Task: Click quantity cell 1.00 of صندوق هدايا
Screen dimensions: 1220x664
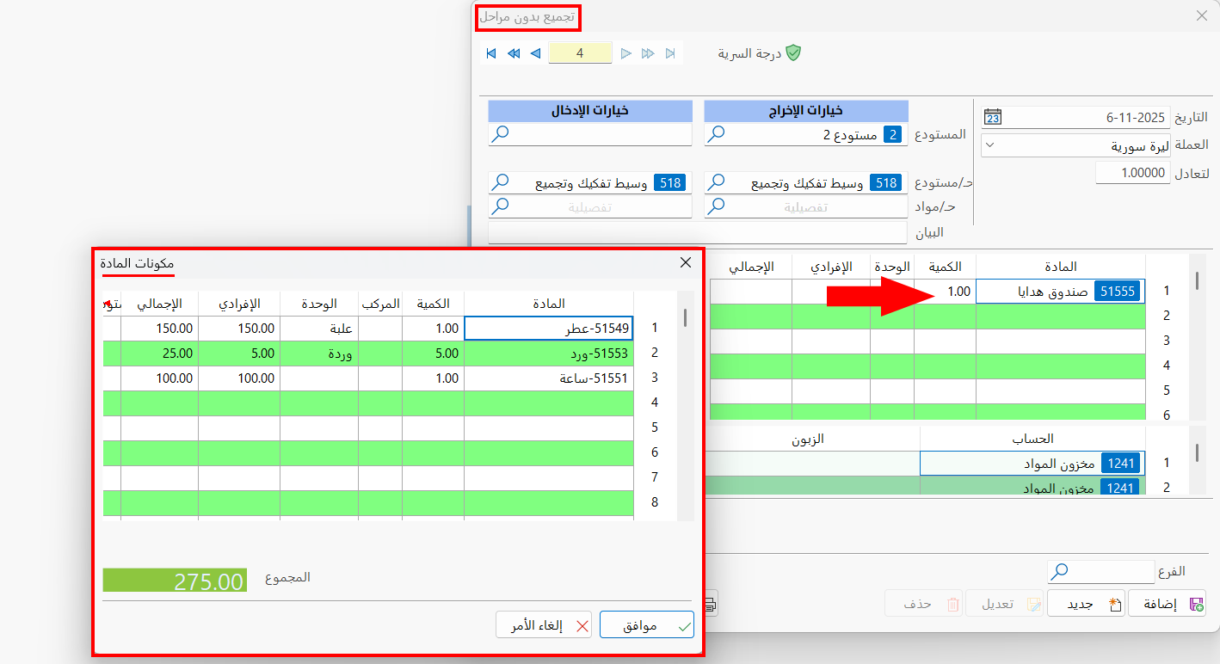Action: [945, 292]
